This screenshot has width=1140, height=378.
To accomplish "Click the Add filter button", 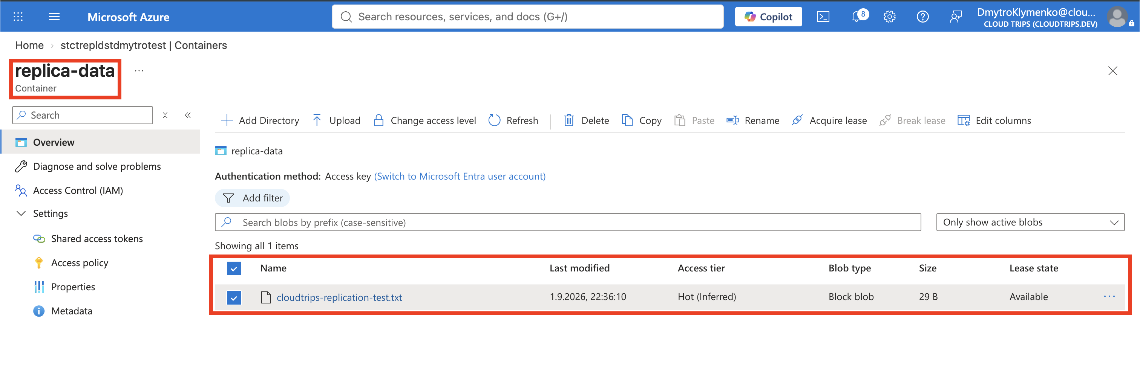I will coord(252,198).
